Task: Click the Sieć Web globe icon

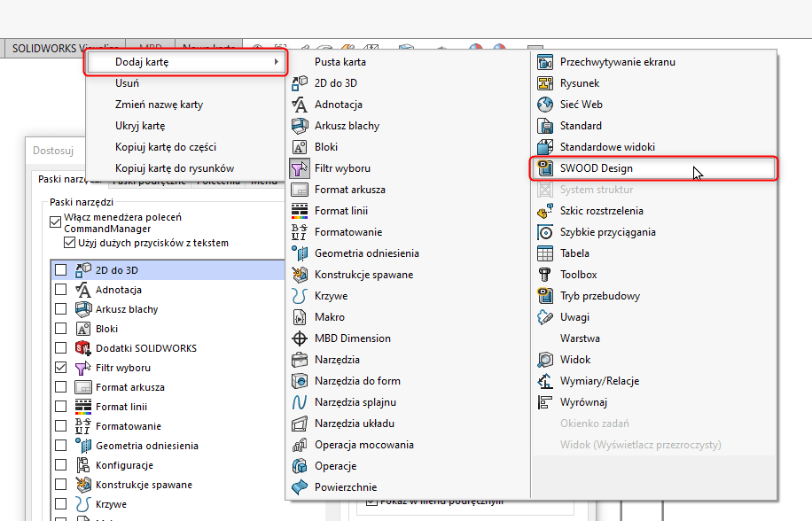Action: pyautogui.click(x=545, y=105)
